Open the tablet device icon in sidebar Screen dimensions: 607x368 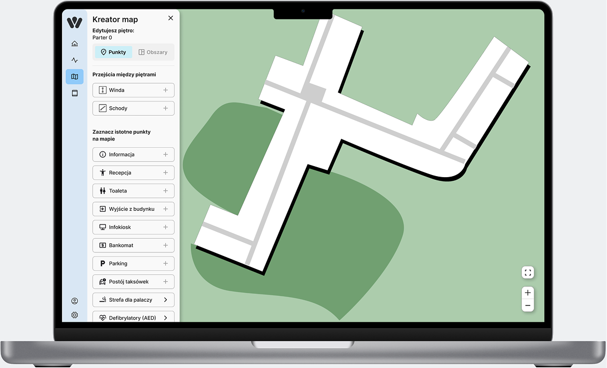[x=74, y=93]
